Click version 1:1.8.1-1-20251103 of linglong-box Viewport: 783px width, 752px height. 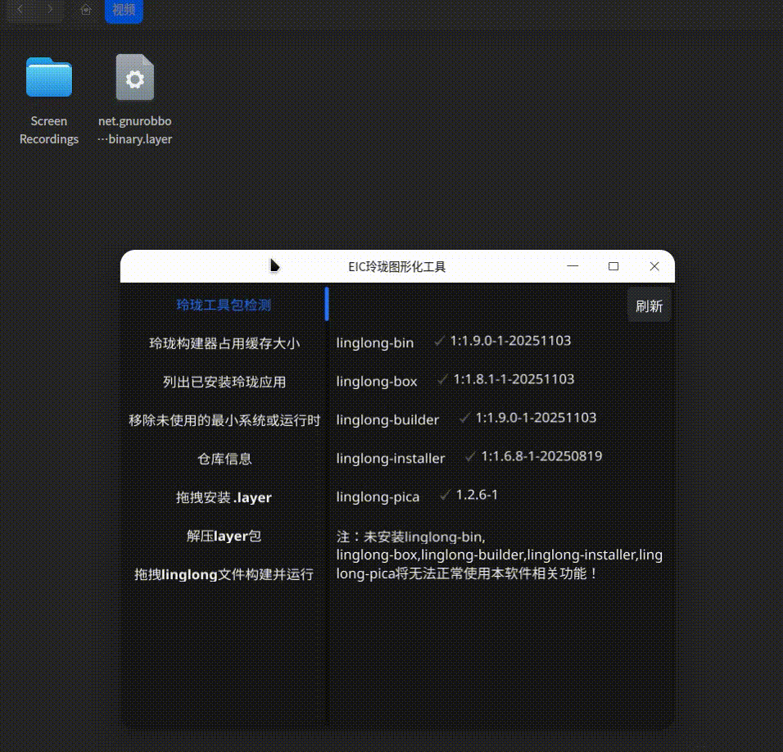pyautogui.click(x=514, y=379)
